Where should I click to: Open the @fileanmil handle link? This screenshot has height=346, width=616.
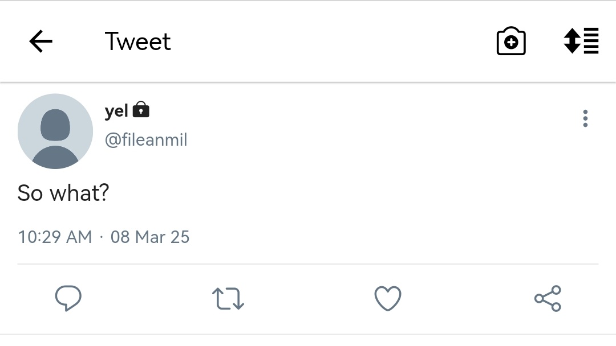146,140
